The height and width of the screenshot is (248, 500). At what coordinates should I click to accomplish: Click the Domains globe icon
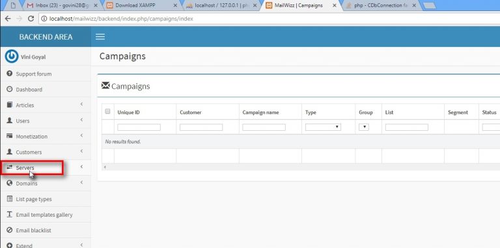(10, 184)
